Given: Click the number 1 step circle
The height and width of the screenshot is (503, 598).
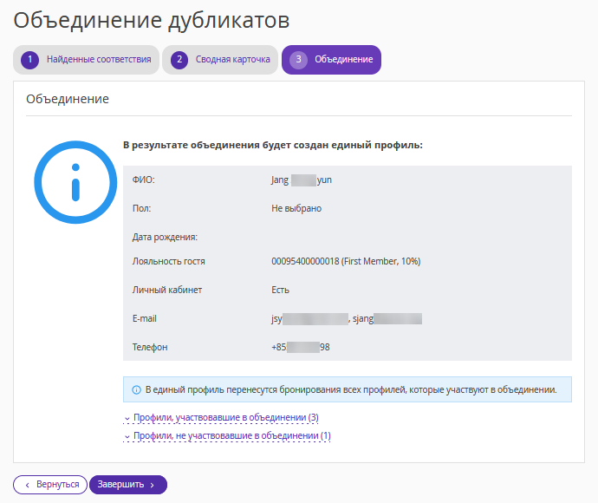Looking at the screenshot, I should pyautogui.click(x=29, y=60).
